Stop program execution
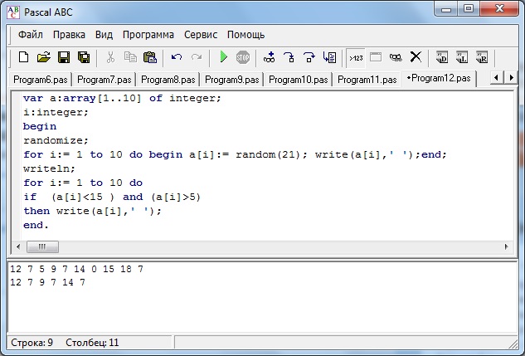Screen dimensions: 525x356 [243, 57]
